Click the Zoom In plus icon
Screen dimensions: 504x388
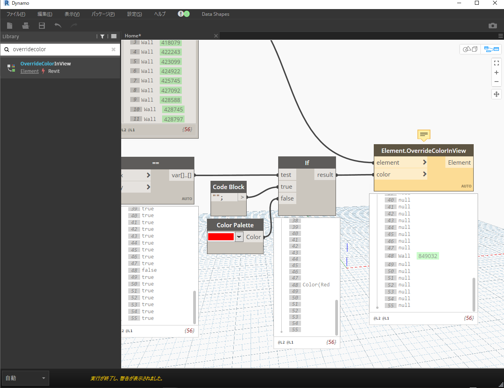pyautogui.click(x=497, y=72)
